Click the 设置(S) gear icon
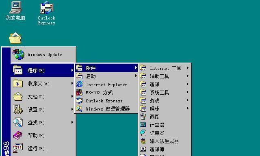Viewport: 260px width, 156px height. click(x=18, y=109)
